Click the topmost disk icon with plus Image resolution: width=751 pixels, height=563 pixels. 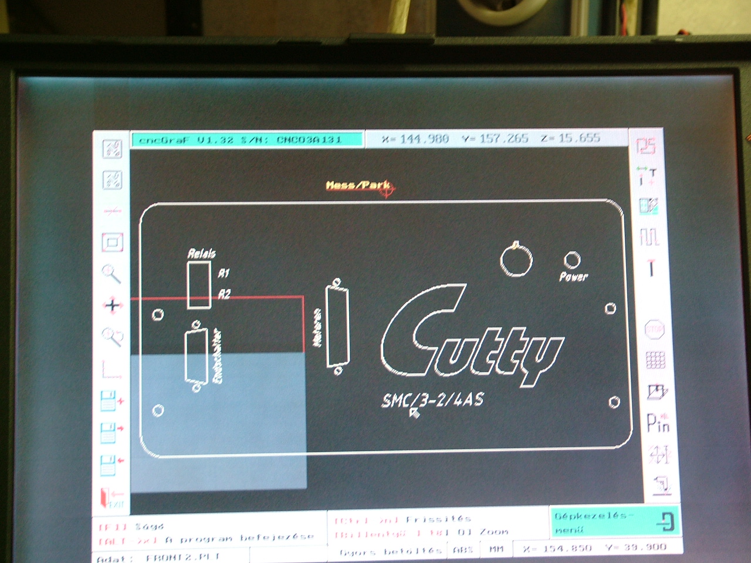(x=111, y=401)
